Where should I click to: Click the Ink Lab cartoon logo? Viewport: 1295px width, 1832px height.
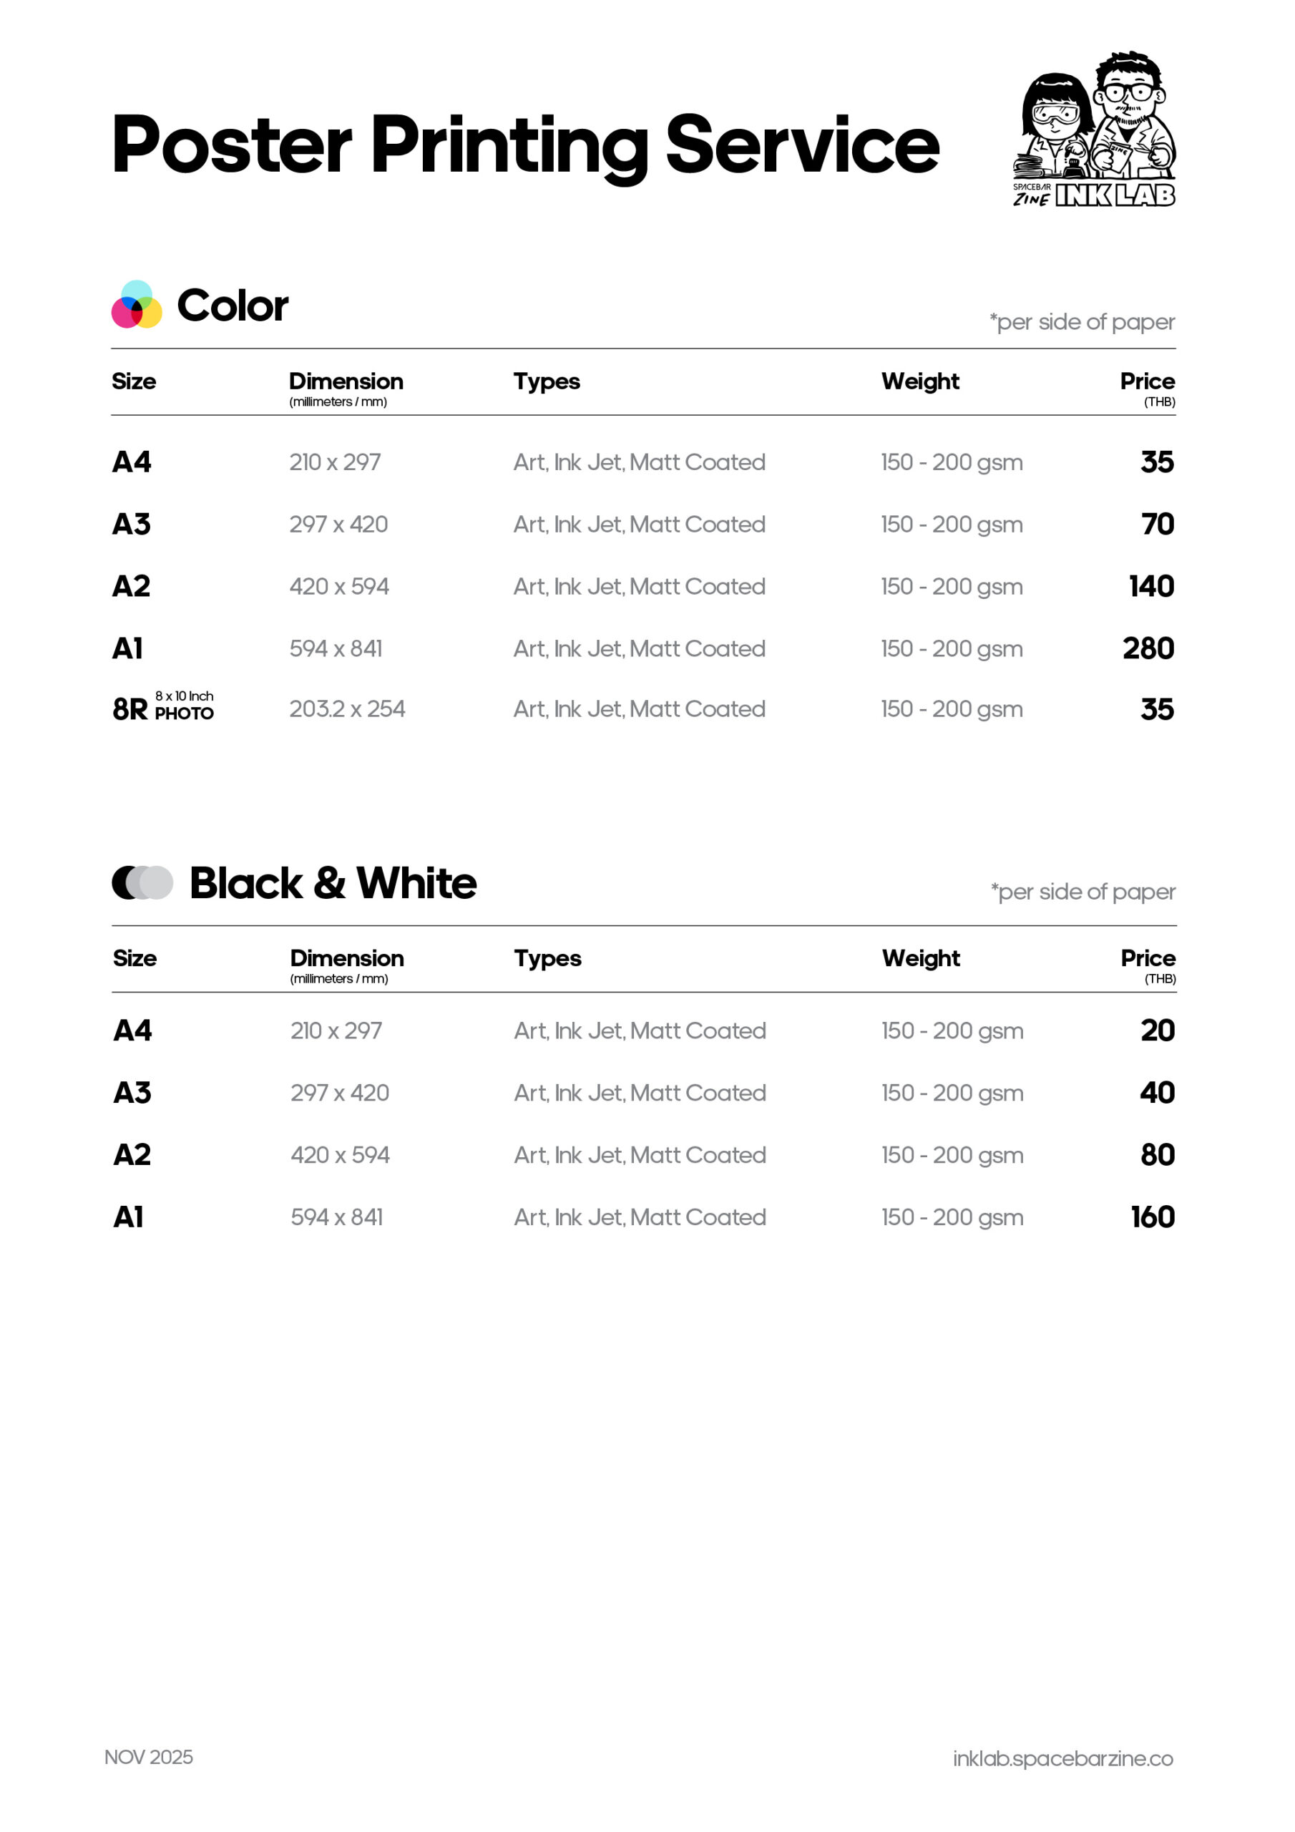1093,130
